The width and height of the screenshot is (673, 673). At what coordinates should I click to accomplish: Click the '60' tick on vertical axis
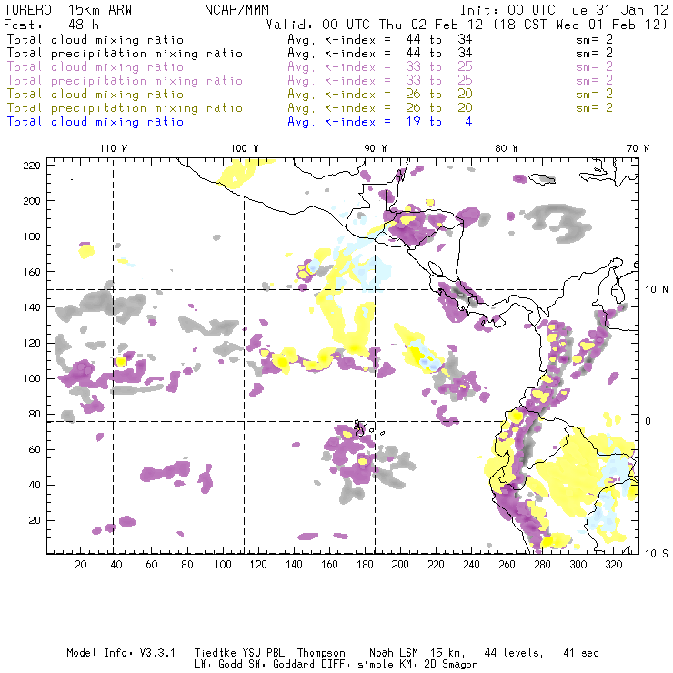pos(35,449)
